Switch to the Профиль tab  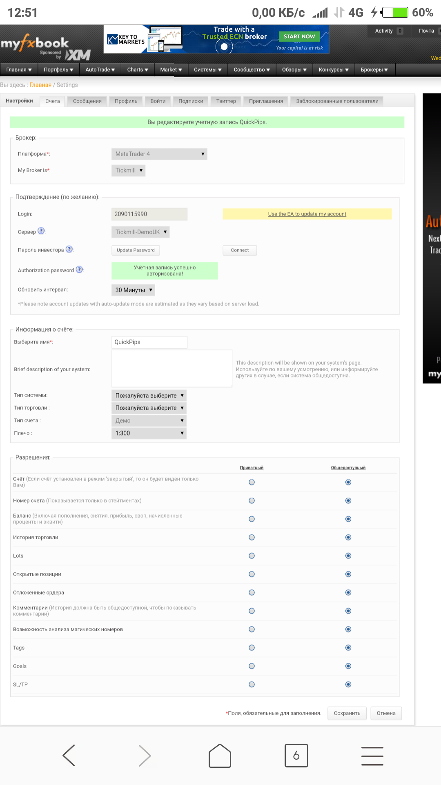click(126, 101)
